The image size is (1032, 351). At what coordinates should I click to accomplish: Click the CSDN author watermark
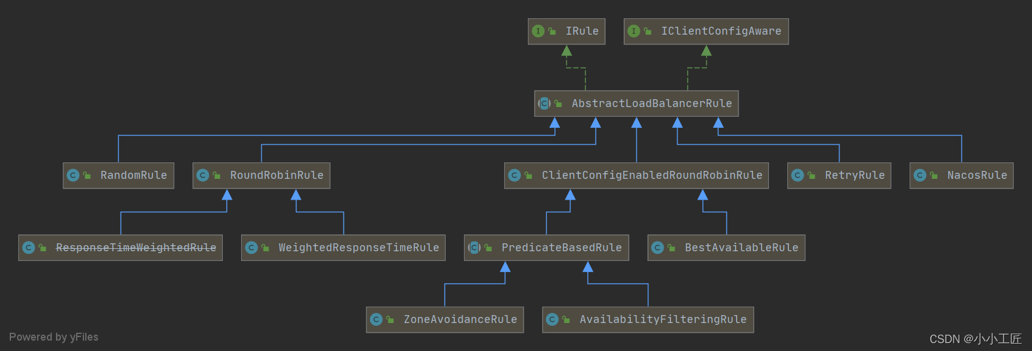pos(975,339)
